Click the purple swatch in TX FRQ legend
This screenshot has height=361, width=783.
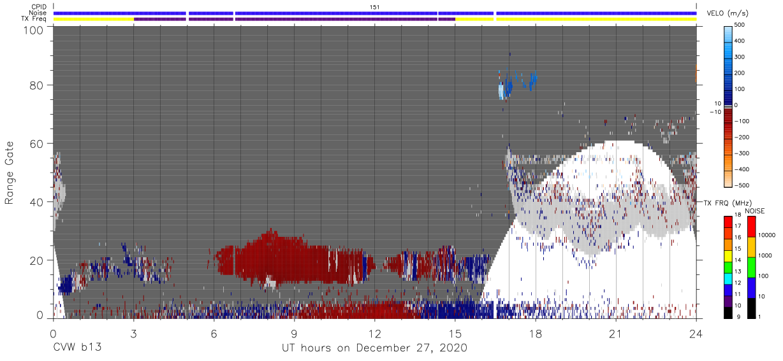(x=728, y=301)
